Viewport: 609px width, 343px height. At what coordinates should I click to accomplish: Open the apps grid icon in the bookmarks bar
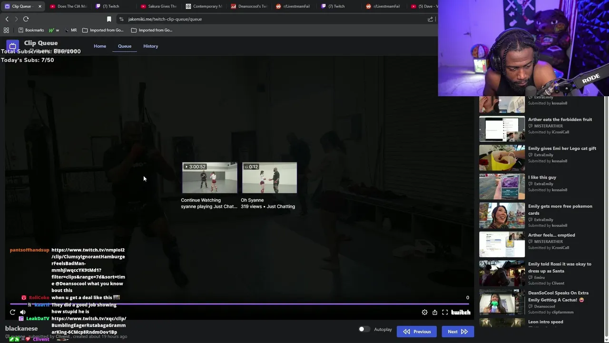pyautogui.click(x=6, y=30)
